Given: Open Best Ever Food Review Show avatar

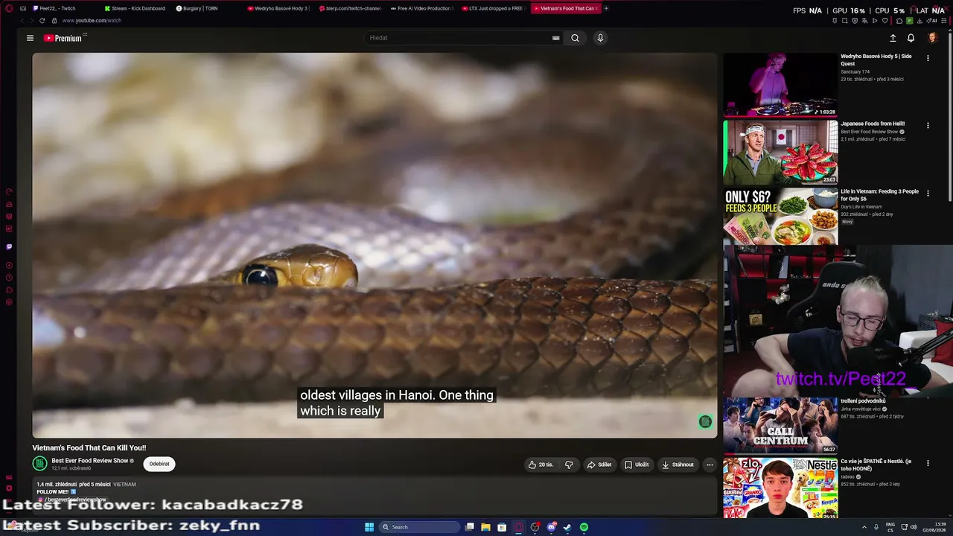Looking at the screenshot, I should pos(39,464).
